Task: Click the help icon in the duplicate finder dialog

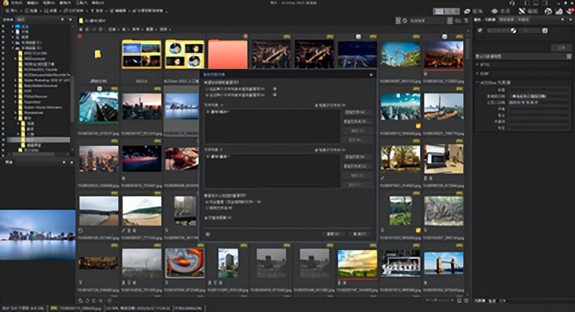Action: tap(208, 234)
